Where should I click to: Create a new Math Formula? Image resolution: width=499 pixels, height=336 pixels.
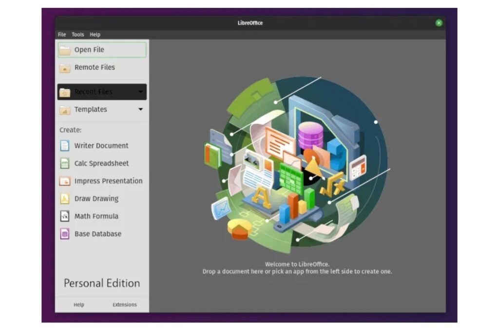click(x=96, y=216)
